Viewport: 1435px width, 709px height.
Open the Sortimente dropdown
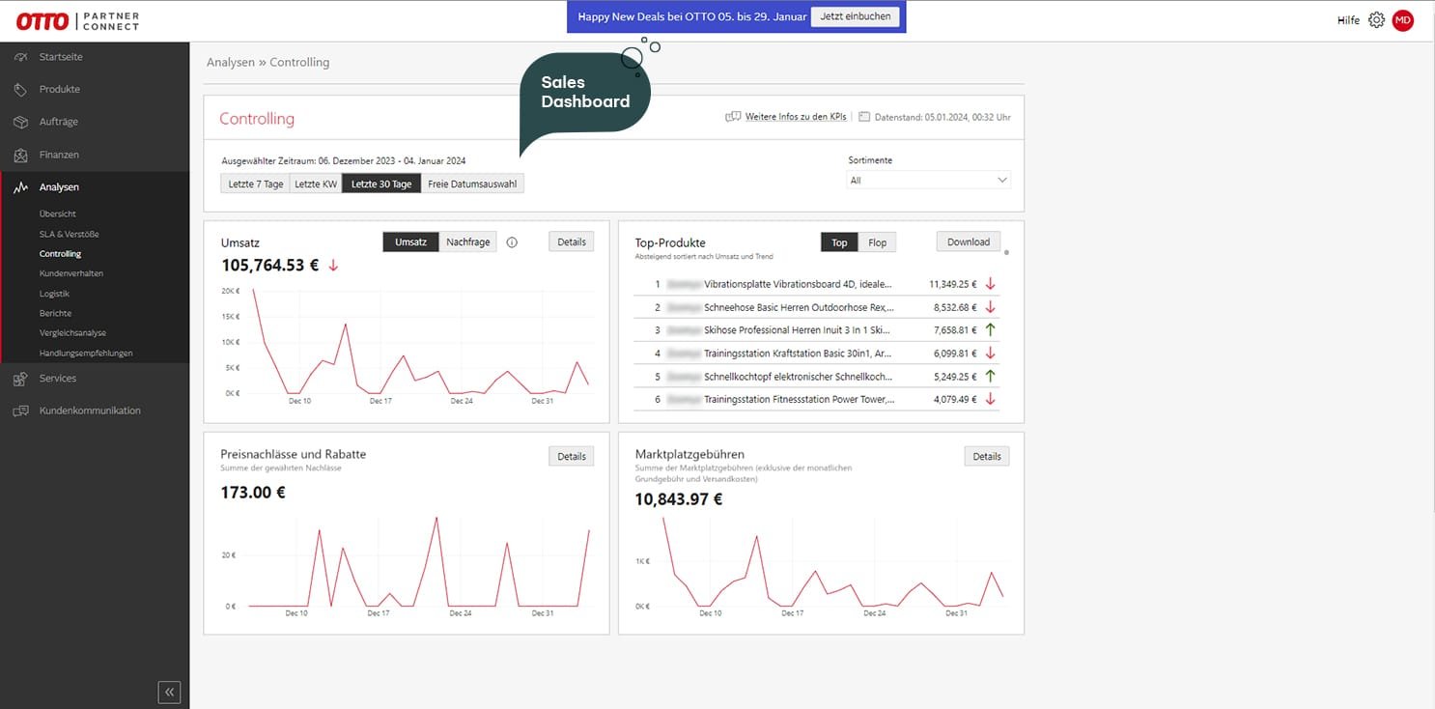tap(928, 180)
